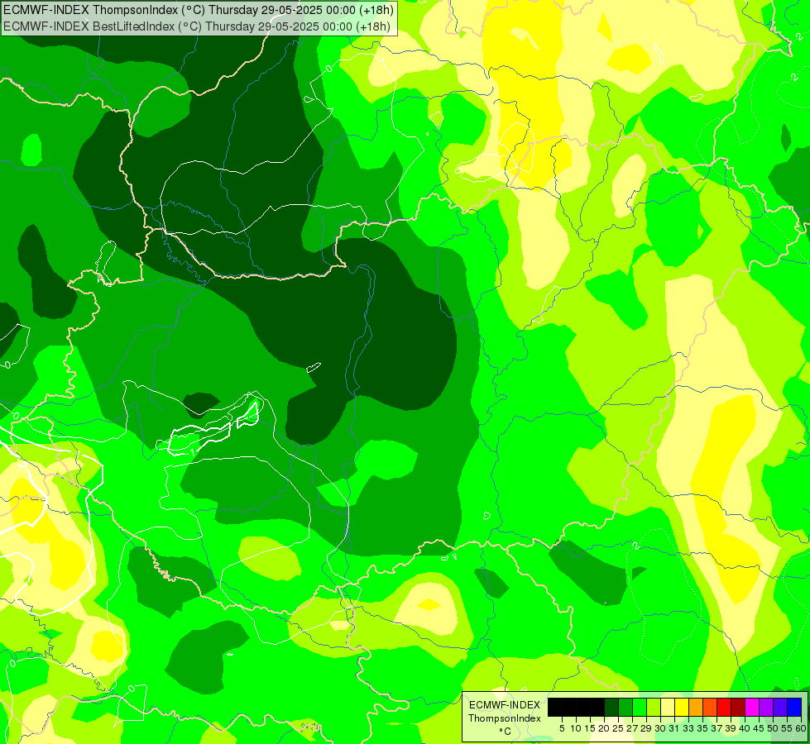This screenshot has width=810, height=744.
Task: Click the ECMWF-INDEX label in legend
Action: [505, 705]
